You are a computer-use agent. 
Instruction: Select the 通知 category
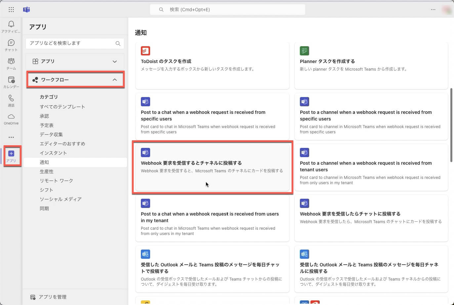coord(76,162)
